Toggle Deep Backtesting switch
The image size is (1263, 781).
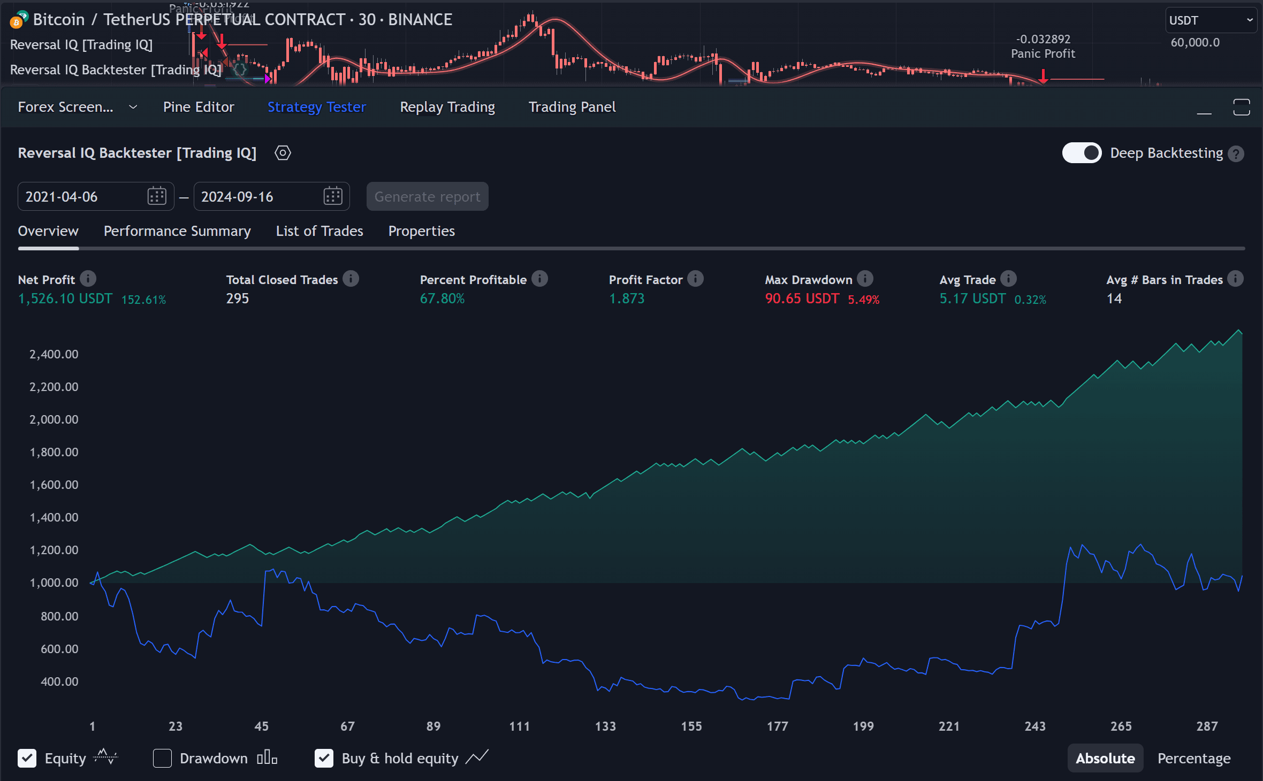(1082, 153)
